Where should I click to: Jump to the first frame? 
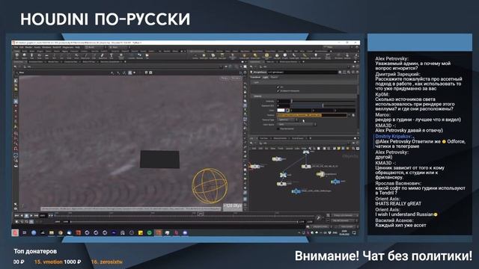click(16, 215)
